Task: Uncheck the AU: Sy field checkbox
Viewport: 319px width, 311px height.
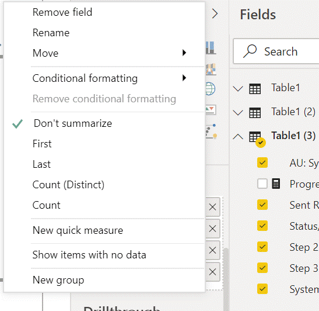Action: click(262, 163)
